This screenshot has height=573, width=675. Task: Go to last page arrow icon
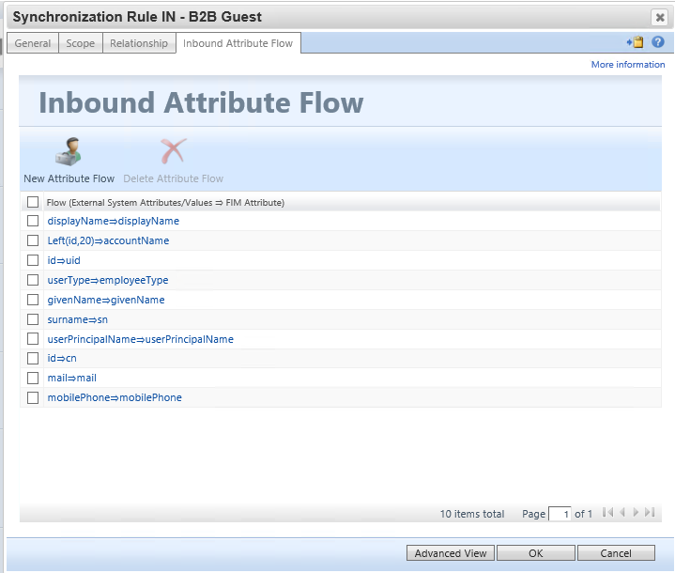(650, 512)
